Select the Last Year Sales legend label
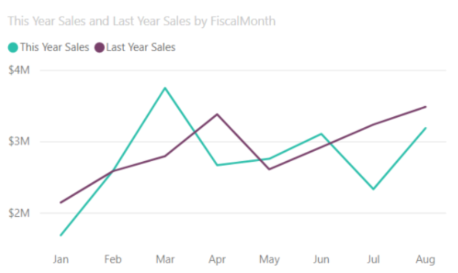This screenshot has height=273, width=458. pos(140,48)
